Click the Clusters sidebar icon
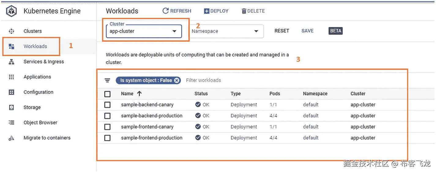 tap(12, 31)
